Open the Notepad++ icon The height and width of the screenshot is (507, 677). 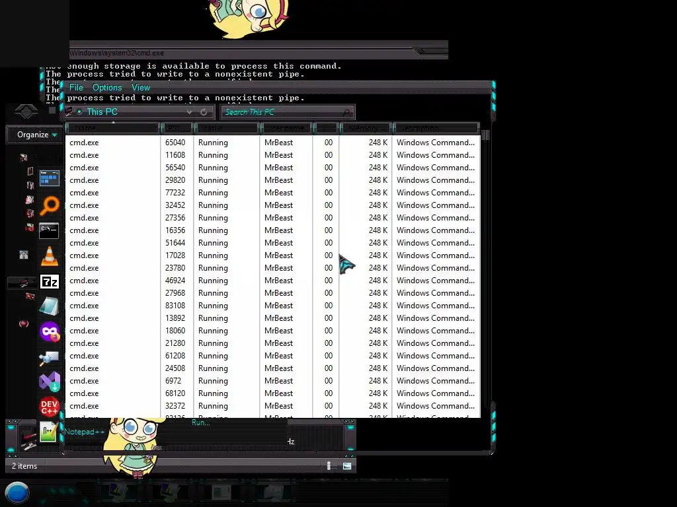tap(48, 432)
